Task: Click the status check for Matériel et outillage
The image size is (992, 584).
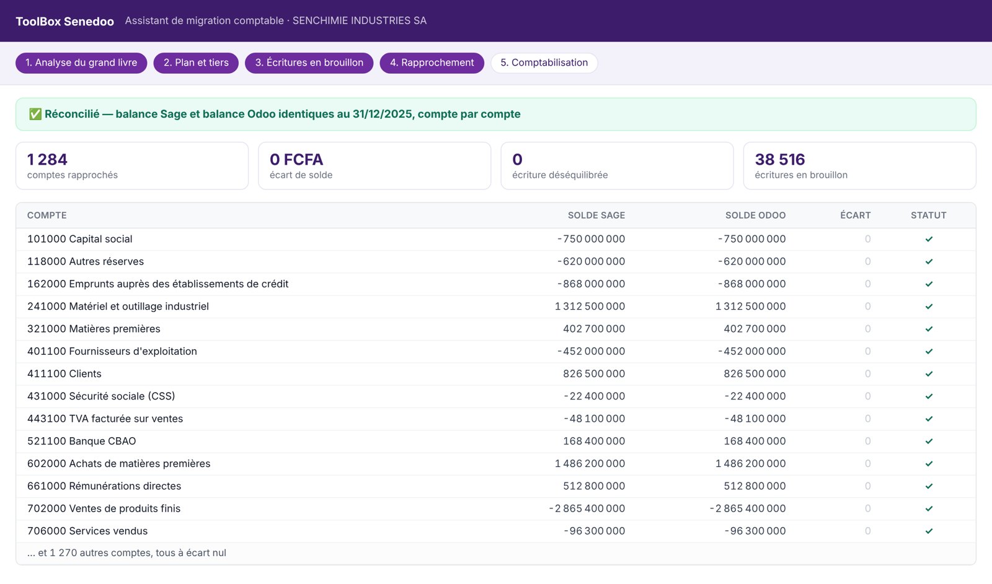Action: coord(929,307)
